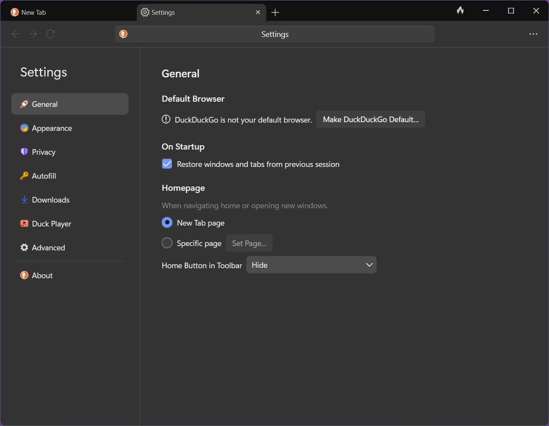This screenshot has height=426, width=549.
Task: Click the 'Homepage' heading
Action: (x=183, y=188)
